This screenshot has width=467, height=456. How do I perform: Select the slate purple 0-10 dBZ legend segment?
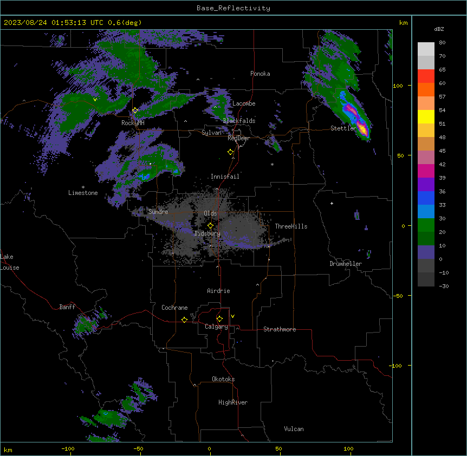[426, 252]
